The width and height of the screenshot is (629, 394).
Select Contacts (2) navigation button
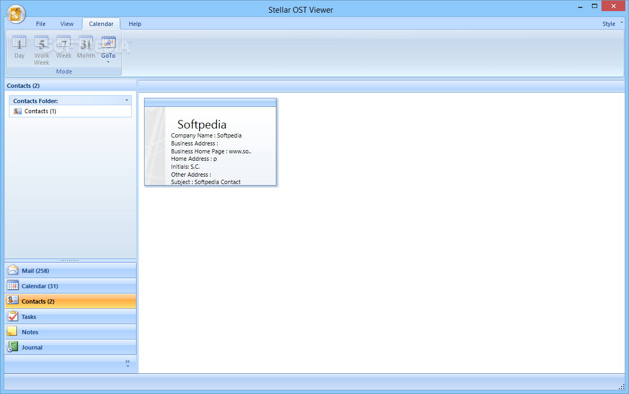coord(70,301)
